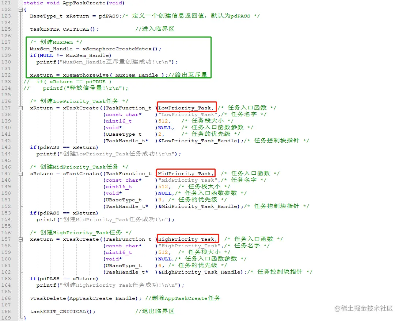Click printf 'MuxSem_Handle互斥量创建成功' line

107,62
